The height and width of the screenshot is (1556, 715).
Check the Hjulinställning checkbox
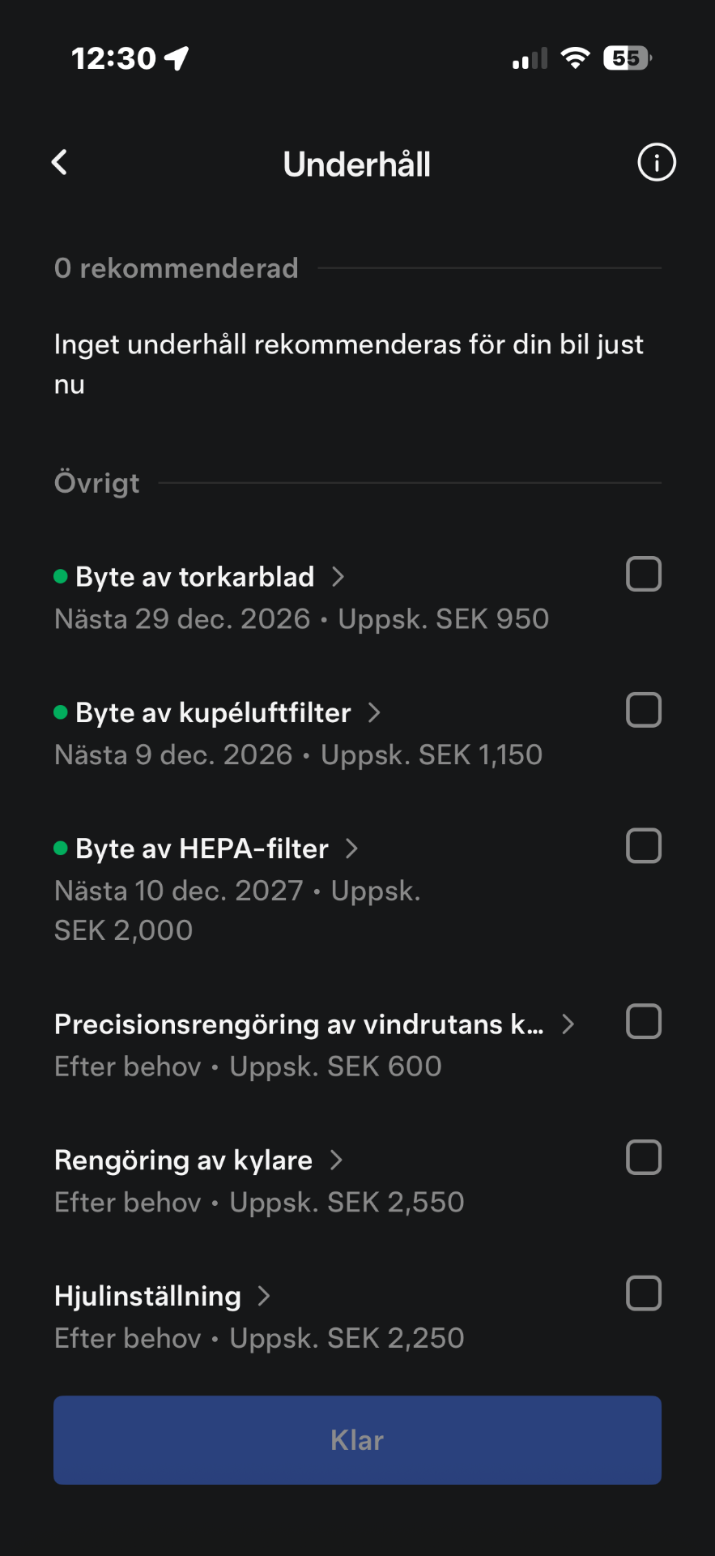(644, 1294)
